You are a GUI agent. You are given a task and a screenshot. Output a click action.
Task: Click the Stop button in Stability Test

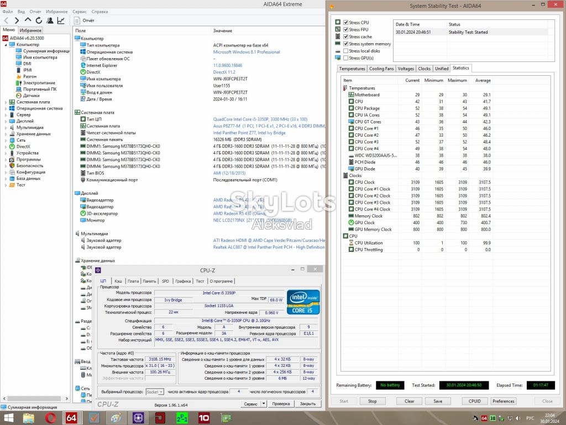372,401
